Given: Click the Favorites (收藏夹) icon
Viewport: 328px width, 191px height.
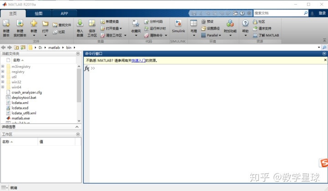Looking at the screenshot, I should click(x=136, y=23).
